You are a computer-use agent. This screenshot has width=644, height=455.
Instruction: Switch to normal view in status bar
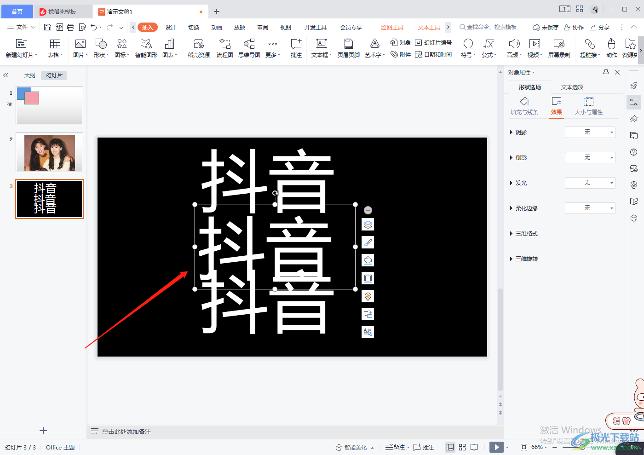(450, 447)
